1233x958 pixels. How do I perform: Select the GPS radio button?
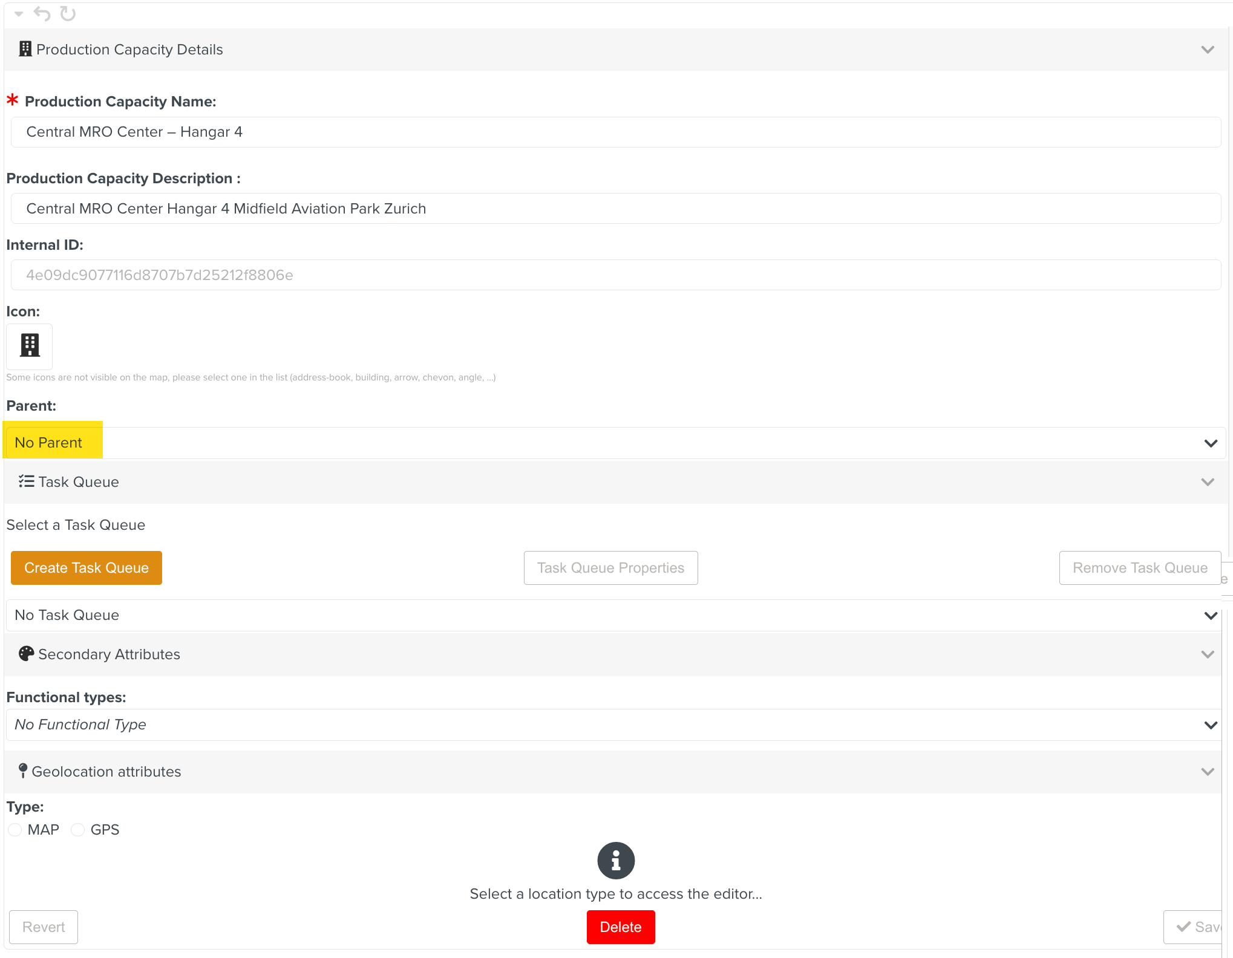(x=78, y=830)
